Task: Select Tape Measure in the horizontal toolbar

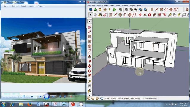Action: 170,15
